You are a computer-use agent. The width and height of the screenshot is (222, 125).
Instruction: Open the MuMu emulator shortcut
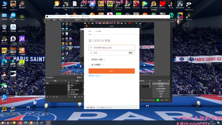coord(13,17)
